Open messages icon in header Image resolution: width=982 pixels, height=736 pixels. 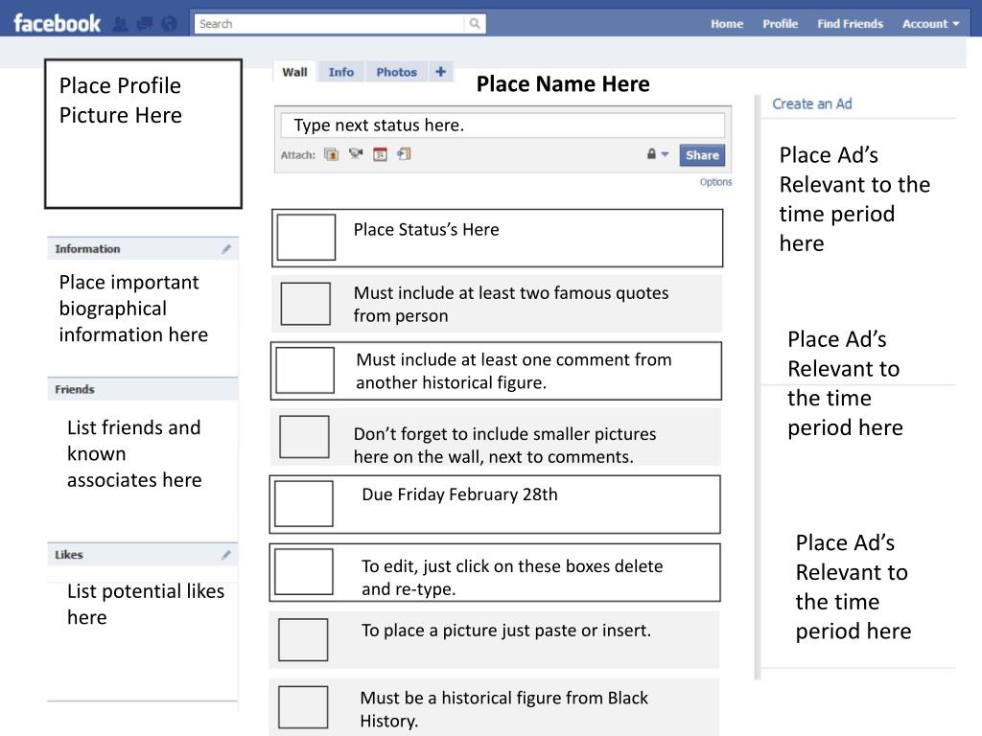145,24
